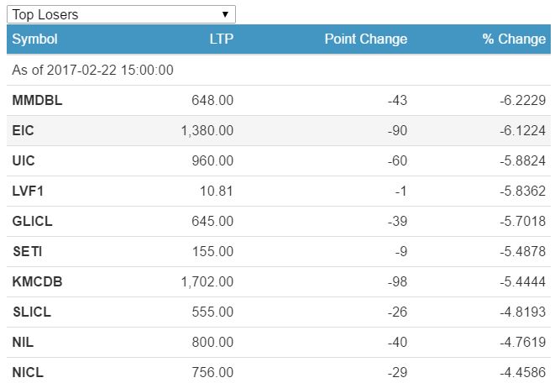
Task: Click UIC's point change -60
Action: (x=397, y=161)
